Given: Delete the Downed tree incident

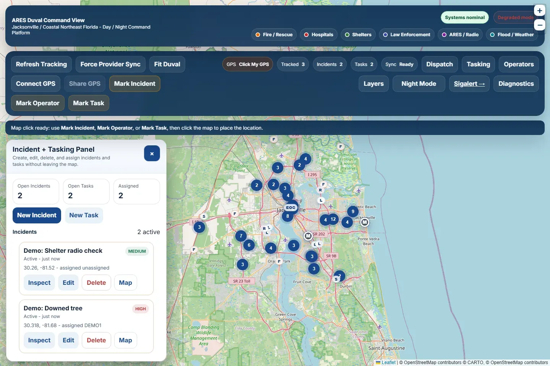Looking at the screenshot, I should [x=96, y=340].
